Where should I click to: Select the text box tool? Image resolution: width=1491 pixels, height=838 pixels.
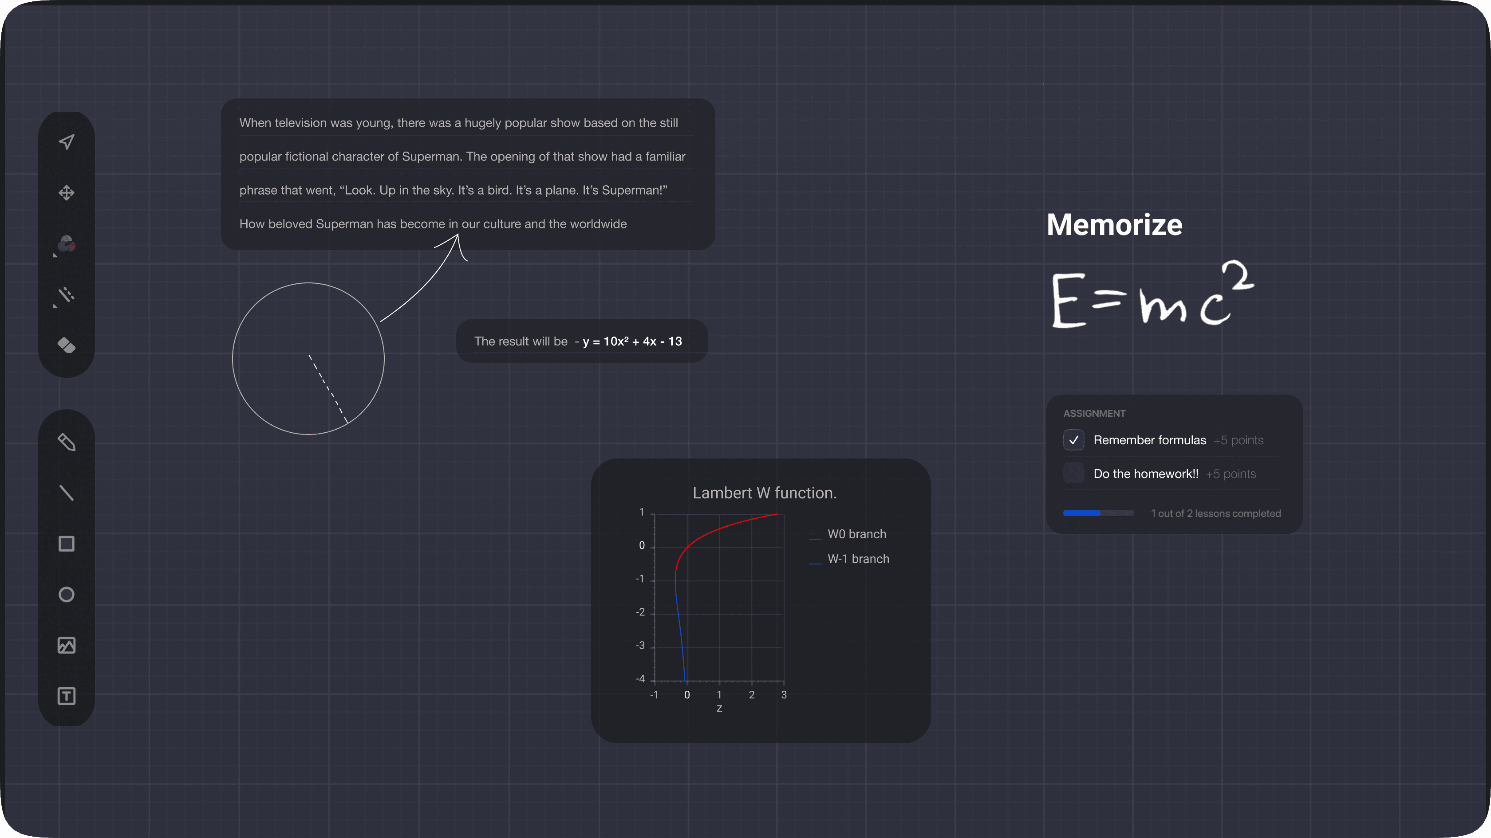pyautogui.click(x=67, y=696)
